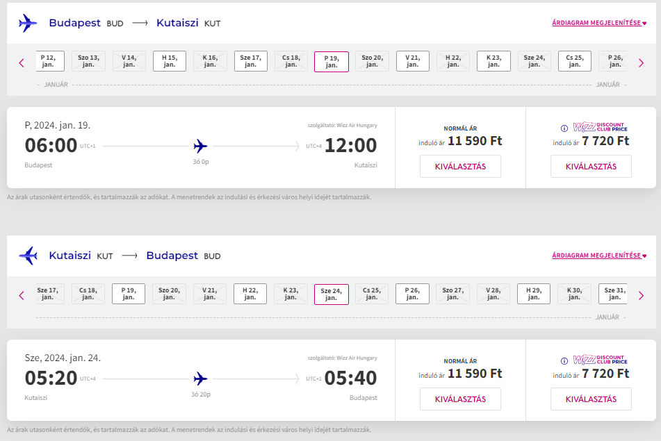Show later return dates with right arrow
Image resolution: width=661 pixels, height=441 pixels.
[x=641, y=295]
